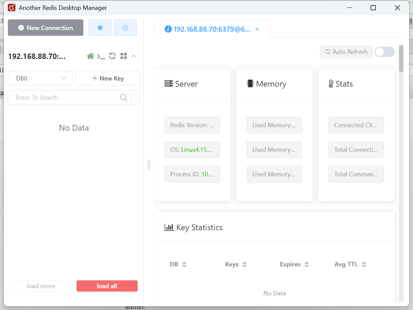Image resolution: width=413 pixels, height=310 pixels.
Task: Close the Another Redis Desktop Manager window
Action: pyautogui.click(x=397, y=8)
